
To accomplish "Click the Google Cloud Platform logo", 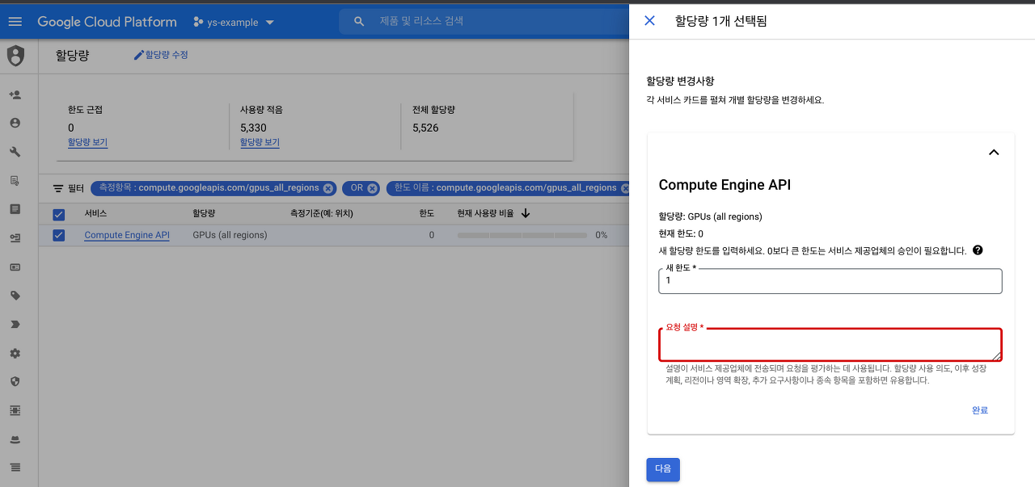I will 107,22.
